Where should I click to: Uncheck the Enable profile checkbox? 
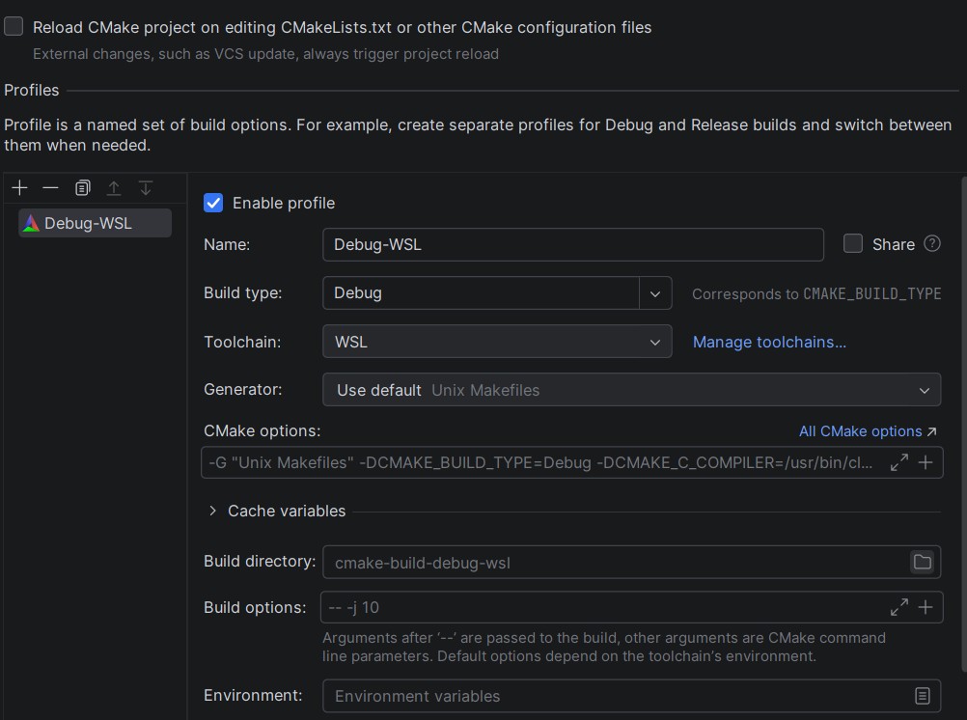pos(213,203)
